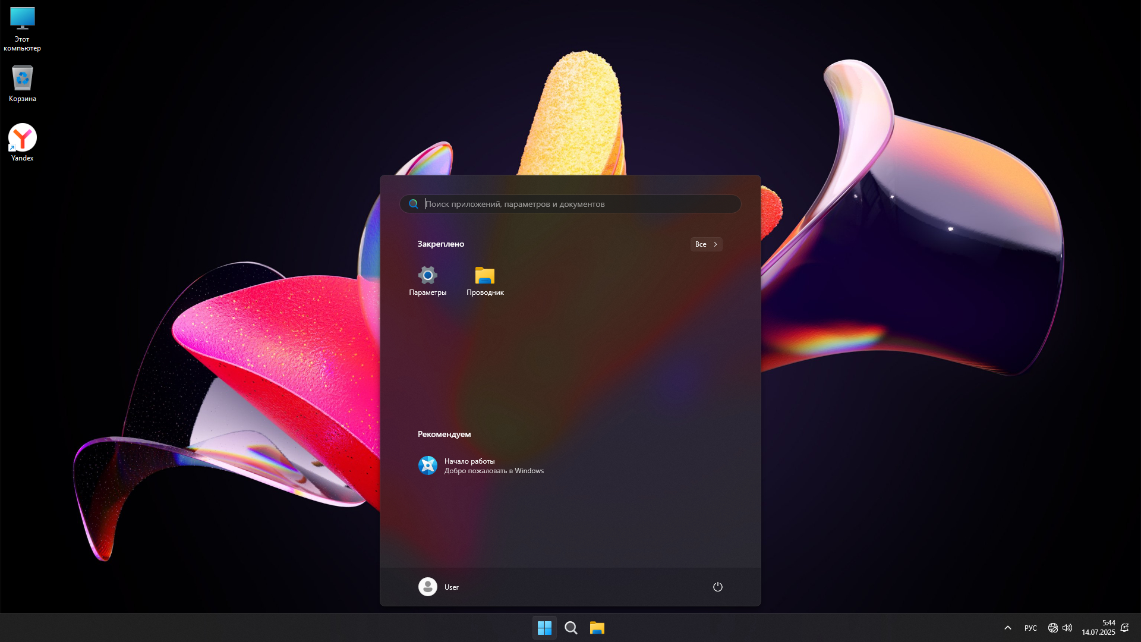Click the Windows Start button on taskbar

pyautogui.click(x=544, y=628)
